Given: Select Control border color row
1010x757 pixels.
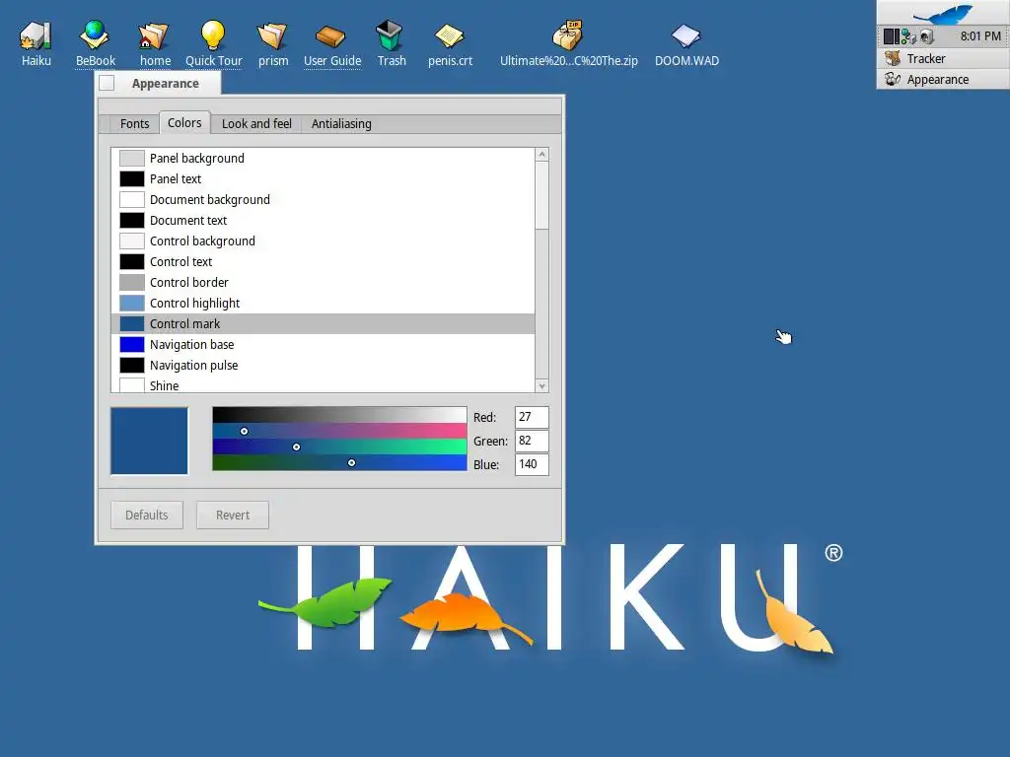Looking at the screenshot, I should 323,282.
